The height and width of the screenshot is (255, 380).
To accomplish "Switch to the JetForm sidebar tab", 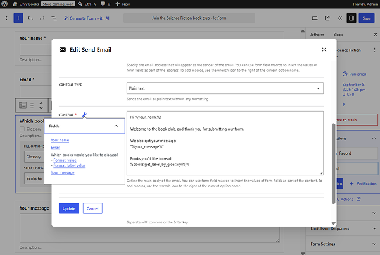I will [317, 35].
